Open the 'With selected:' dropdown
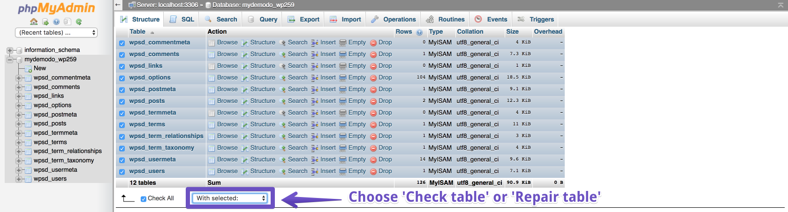This screenshot has height=212, width=788. (x=230, y=198)
